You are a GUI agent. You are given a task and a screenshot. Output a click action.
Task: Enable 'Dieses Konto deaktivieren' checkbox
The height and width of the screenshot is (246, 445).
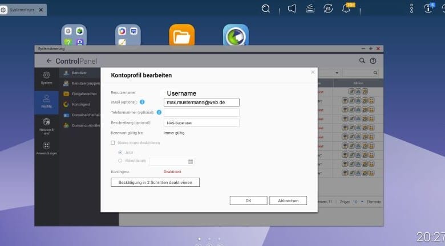click(x=113, y=143)
